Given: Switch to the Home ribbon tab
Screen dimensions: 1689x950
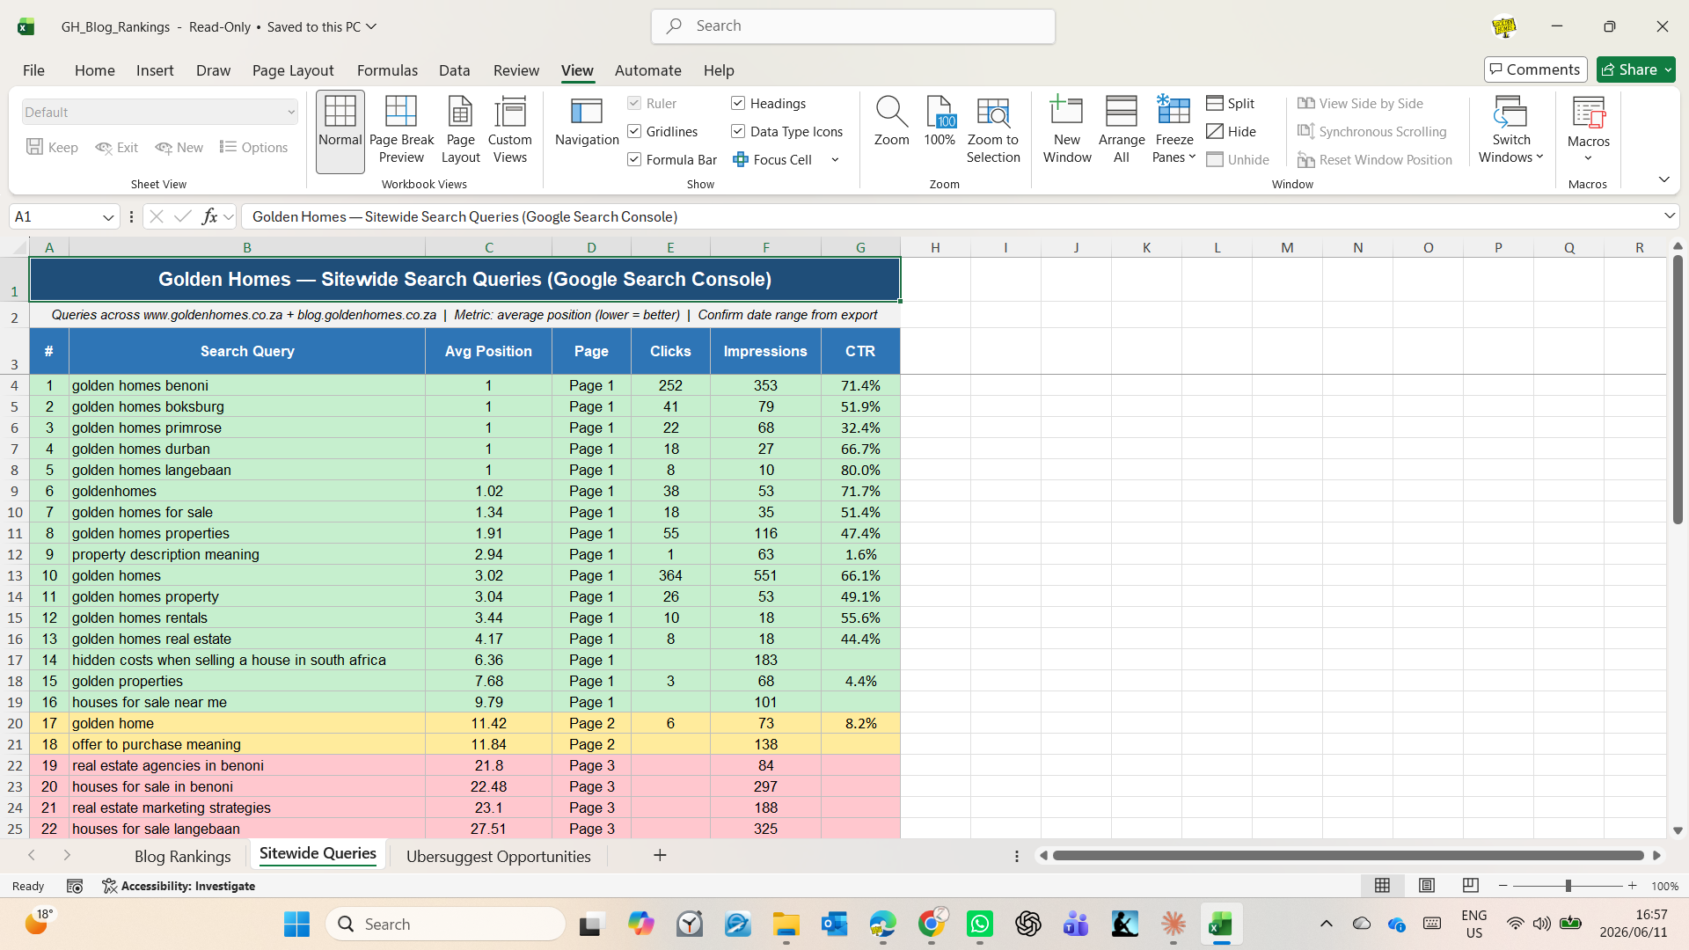Looking at the screenshot, I should 94,70.
